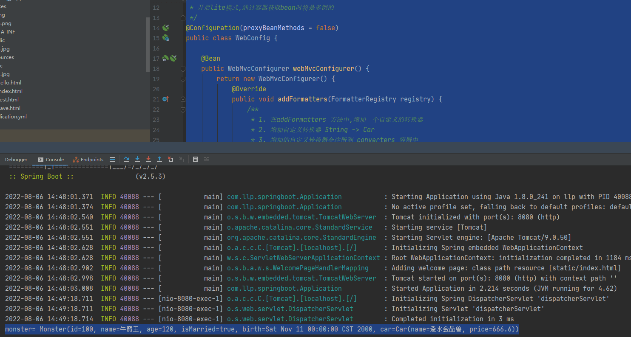Collapse the anonymous class fold at line 19
Screen dimensions: 631x337
[x=183, y=79]
